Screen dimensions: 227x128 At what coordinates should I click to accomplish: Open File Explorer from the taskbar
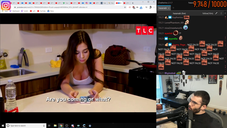click(x=55, y=126)
